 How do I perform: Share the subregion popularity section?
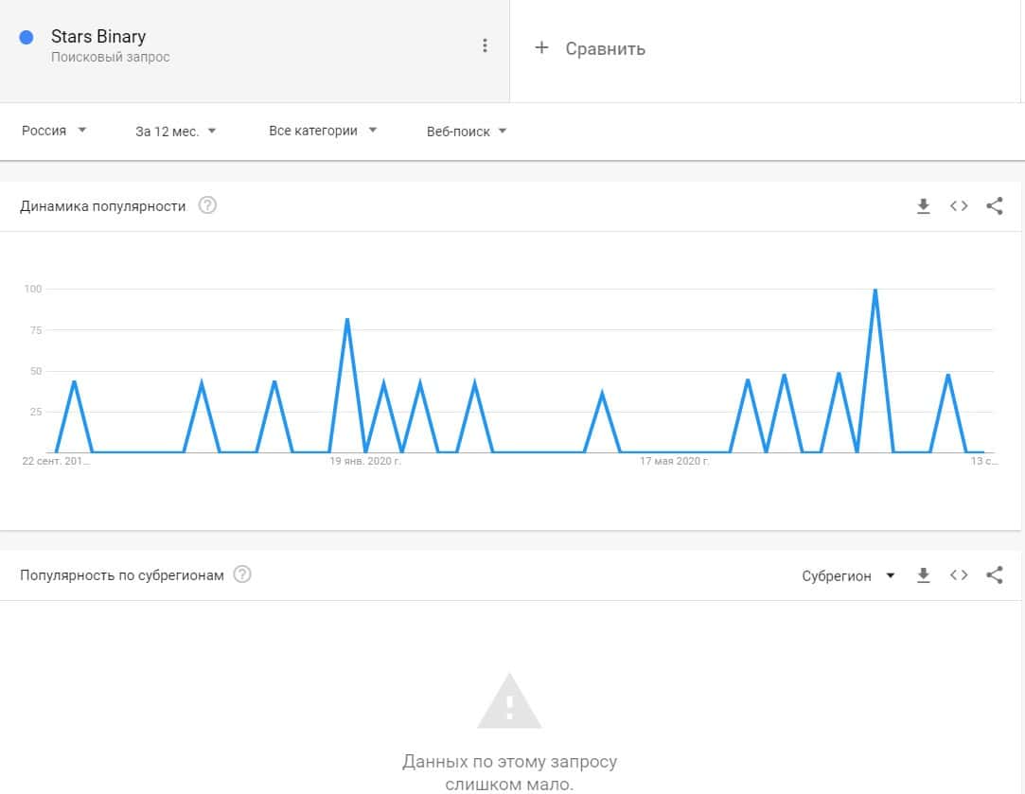[994, 575]
